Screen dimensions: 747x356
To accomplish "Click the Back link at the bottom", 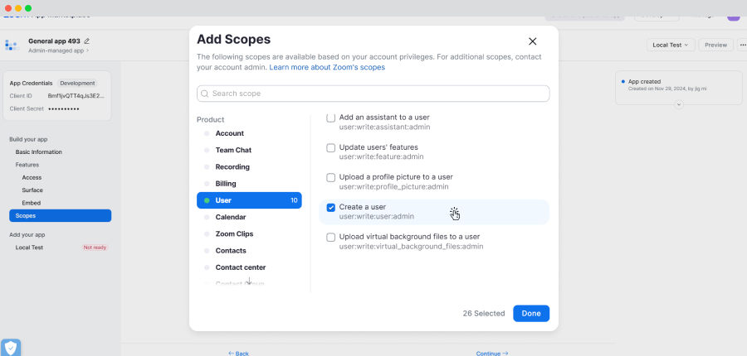I will (x=239, y=354).
